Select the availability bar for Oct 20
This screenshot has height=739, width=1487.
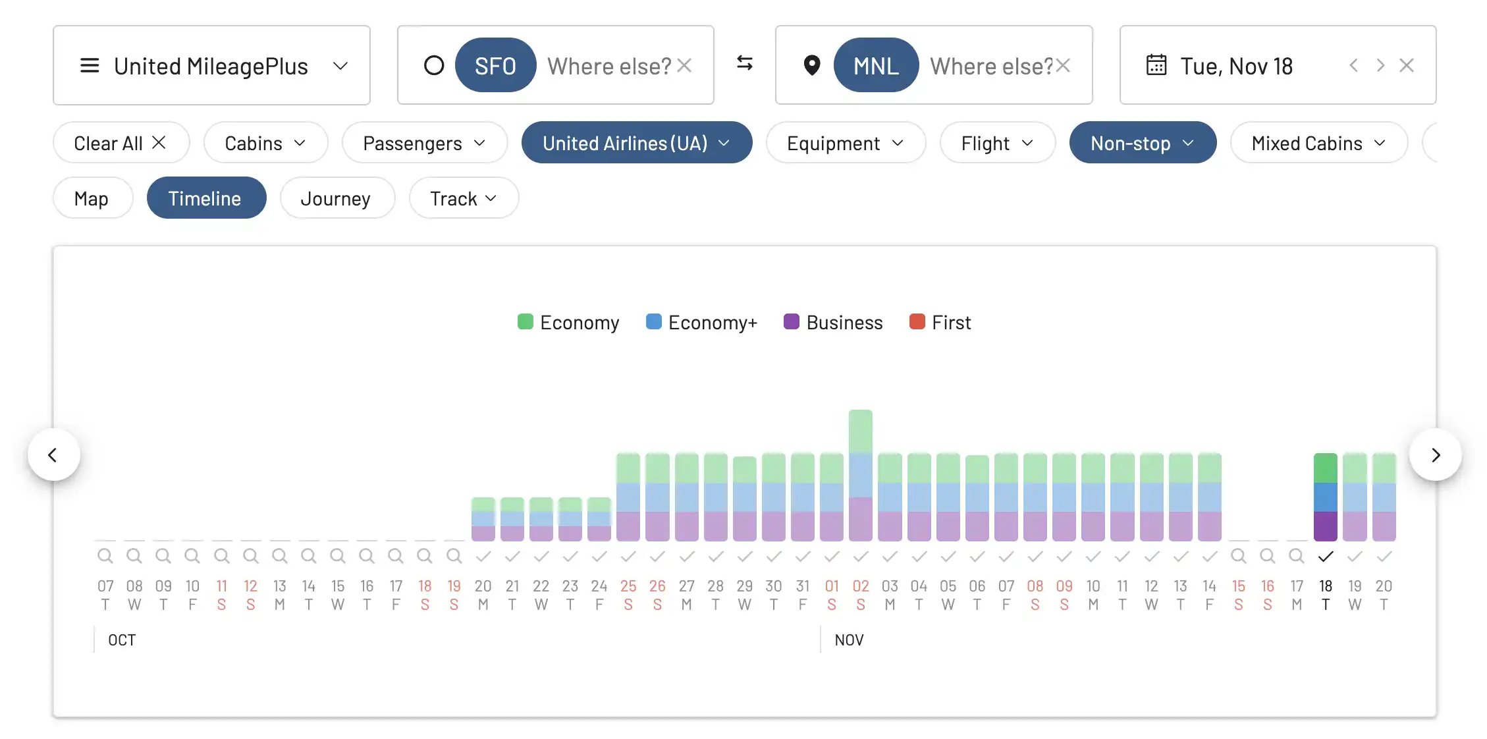pos(483,519)
